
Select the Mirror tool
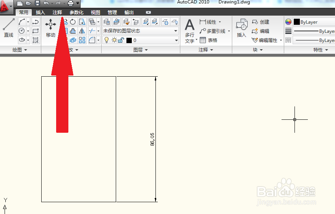pos(82,31)
